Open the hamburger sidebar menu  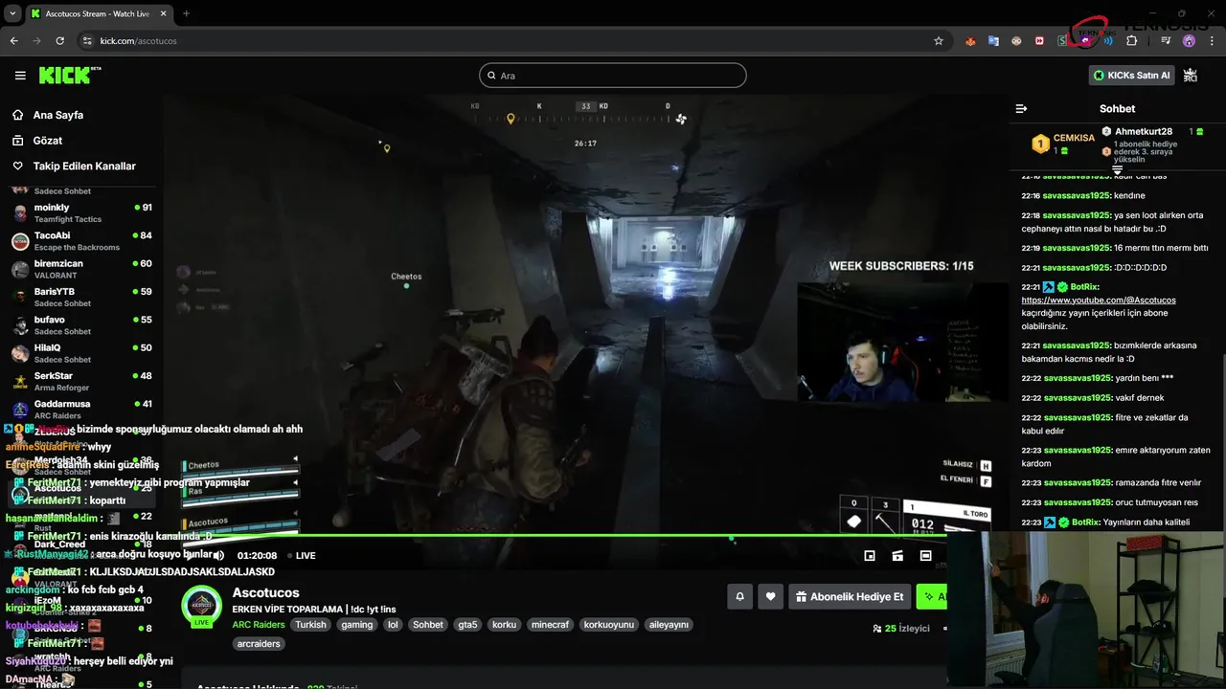coord(20,76)
